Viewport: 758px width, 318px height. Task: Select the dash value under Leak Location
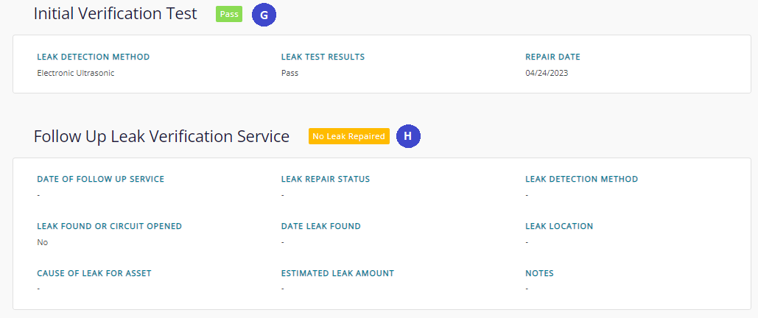coord(527,241)
